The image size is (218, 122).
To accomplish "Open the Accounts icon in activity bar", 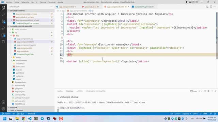I will pos(3,102).
